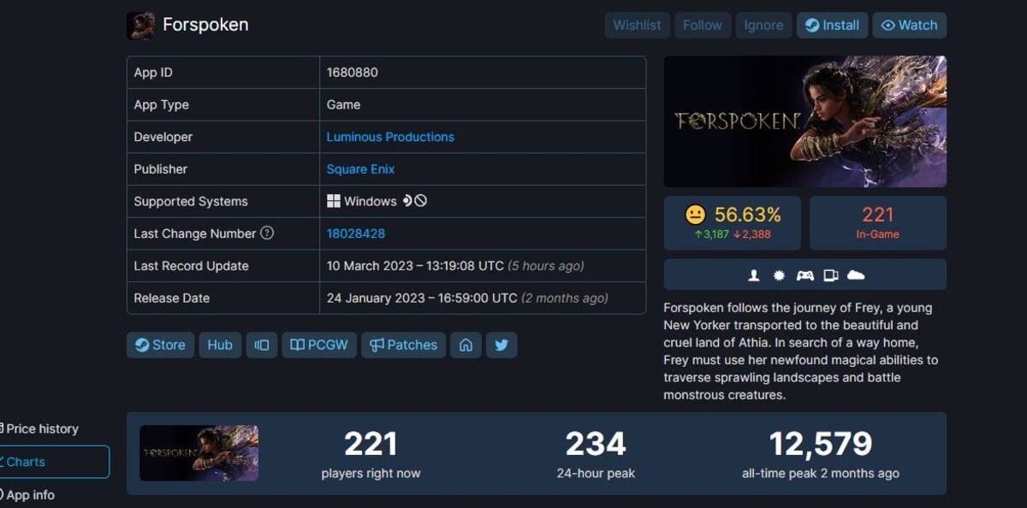Click the 221 players right now stat
1027x508 pixels.
[x=371, y=453]
